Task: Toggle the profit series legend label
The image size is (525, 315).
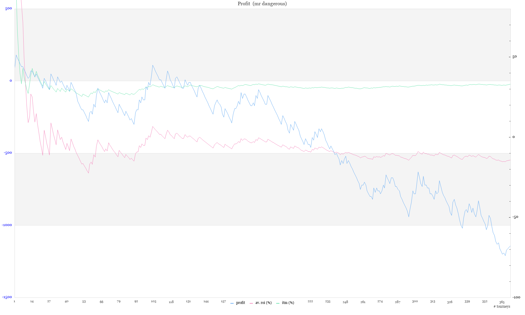Action: click(240, 303)
